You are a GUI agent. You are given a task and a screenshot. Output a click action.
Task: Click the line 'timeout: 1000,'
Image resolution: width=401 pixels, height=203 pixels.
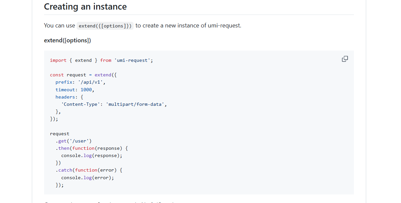(75, 90)
